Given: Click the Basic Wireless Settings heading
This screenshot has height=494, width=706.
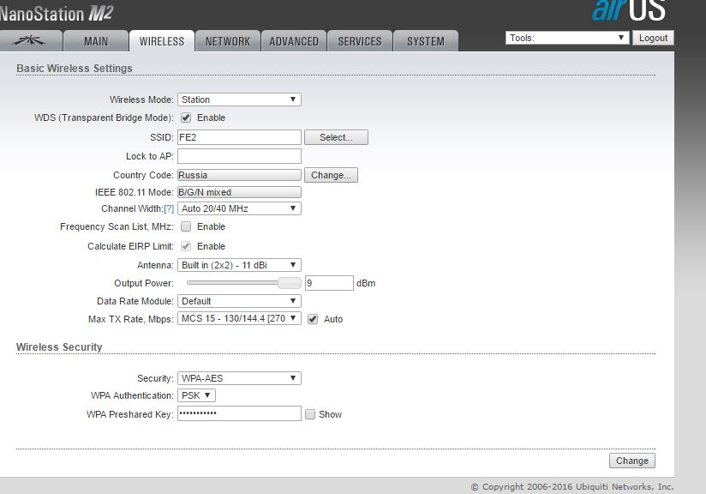Looking at the screenshot, I should (75, 69).
